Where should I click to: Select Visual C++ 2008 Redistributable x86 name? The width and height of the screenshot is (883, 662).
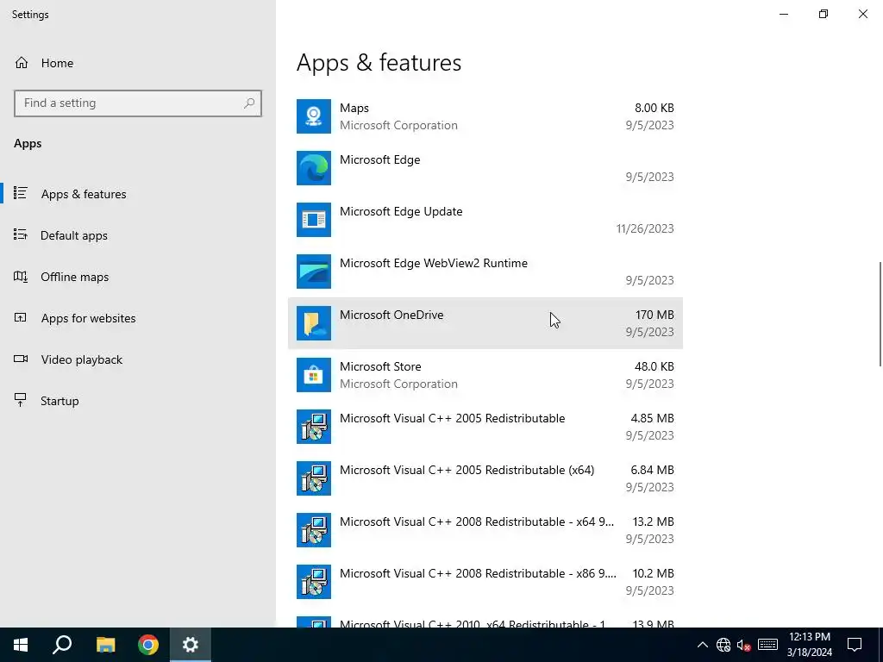(x=478, y=573)
